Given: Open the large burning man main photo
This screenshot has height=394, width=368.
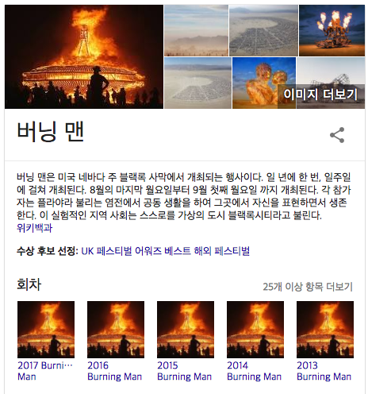Looking at the screenshot, I should pyautogui.click(x=84, y=56).
